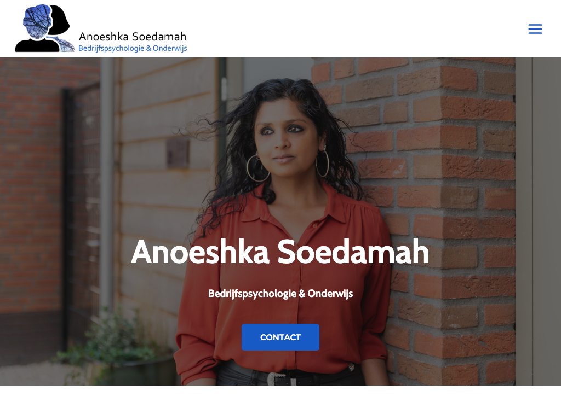Click the large white hero heading Anoeshka Soedamah
This screenshot has height=420, width=561.
(280, 252)
